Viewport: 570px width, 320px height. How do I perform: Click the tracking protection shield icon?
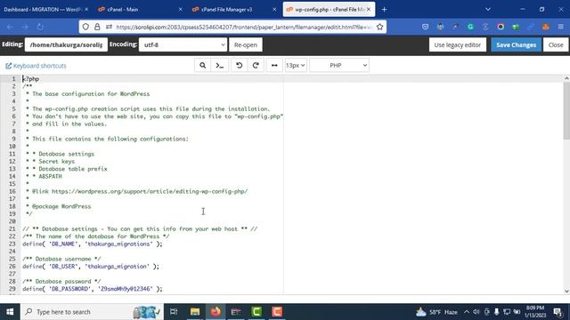pyautogui.click(x=85, y=27)
